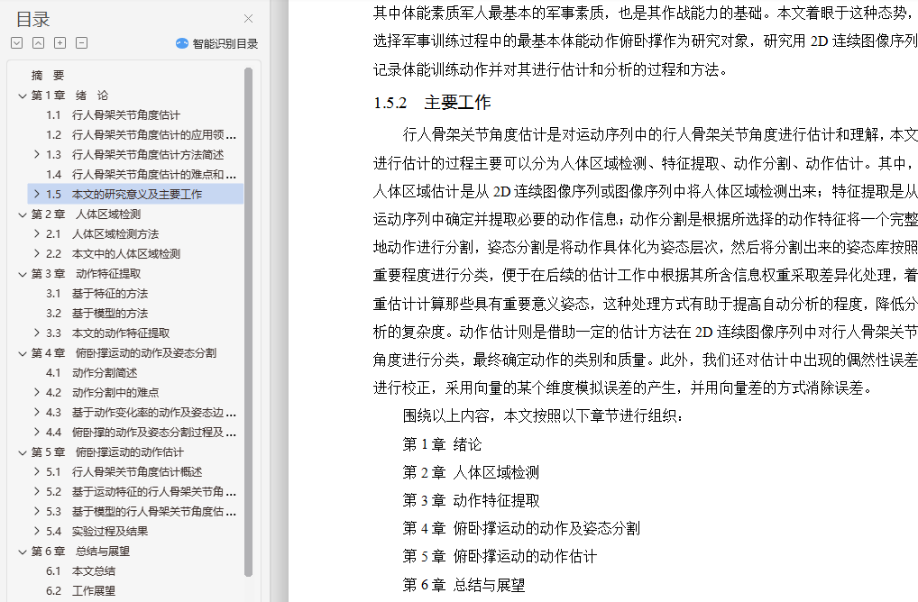Collapse the 第6章 总结与展望 node

[23, 552]
